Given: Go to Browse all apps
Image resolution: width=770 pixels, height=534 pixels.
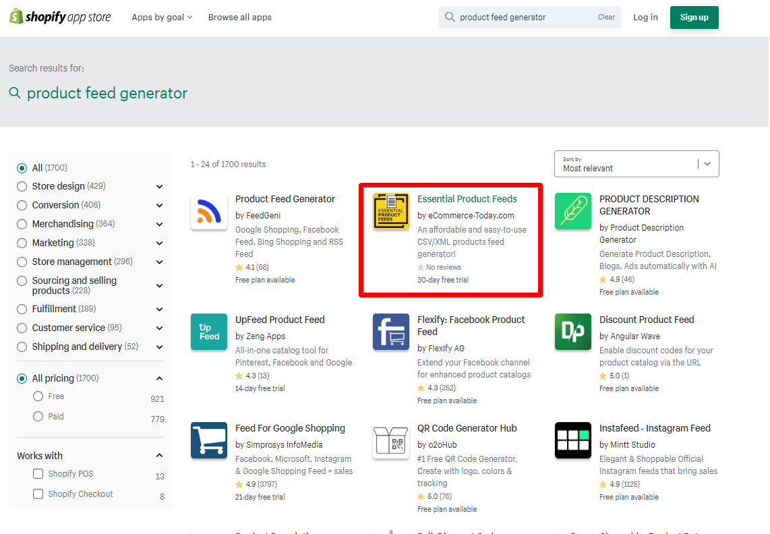Looking at the screenshot, I should point(239,18).
